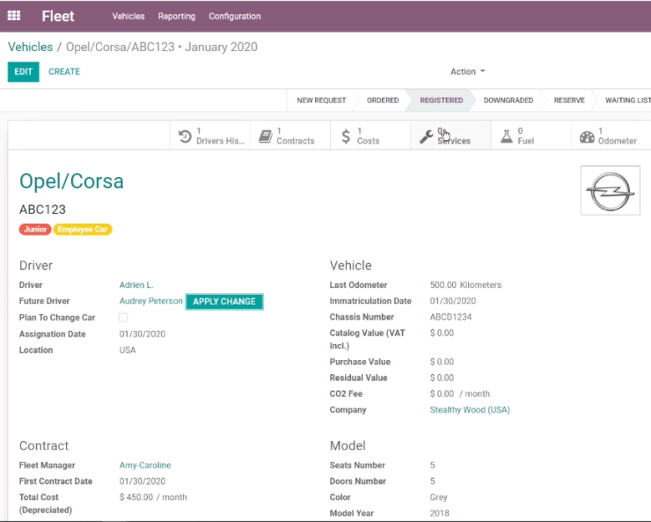Set status to New Request

click(x=321, y=100)
